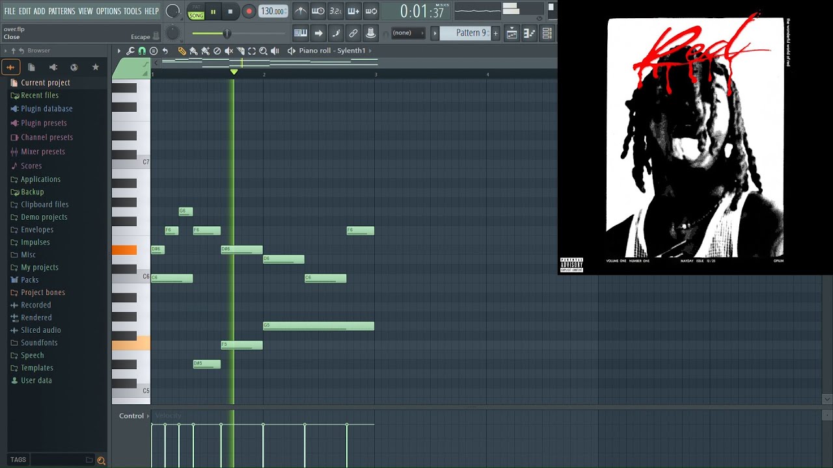
Task: Open the File menu
Action: click(10, 11)
